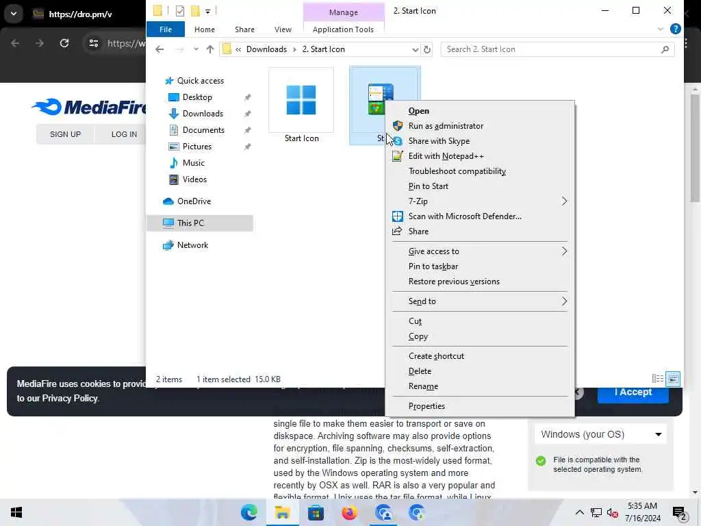
Task: Open the Application Tools tab
Action: click(343, 29)
